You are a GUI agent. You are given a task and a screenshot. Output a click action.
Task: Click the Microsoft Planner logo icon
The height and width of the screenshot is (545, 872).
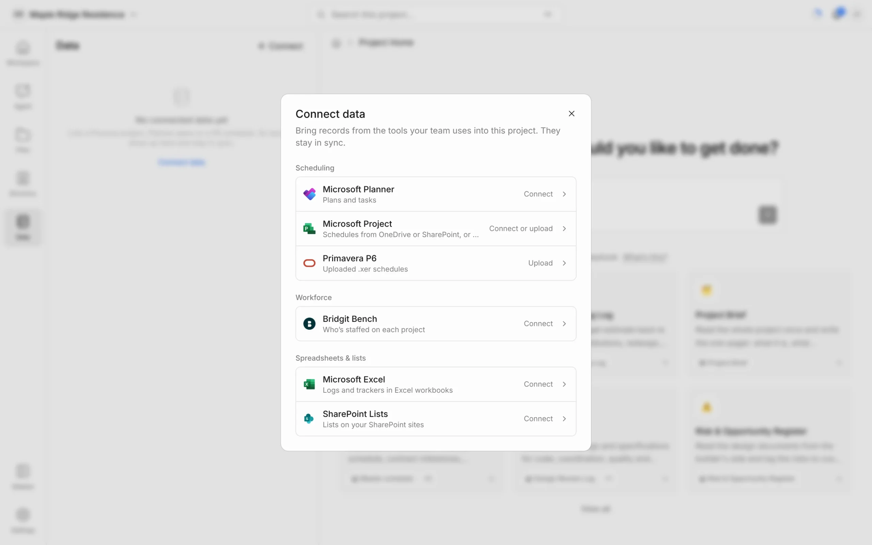[309, 194]
